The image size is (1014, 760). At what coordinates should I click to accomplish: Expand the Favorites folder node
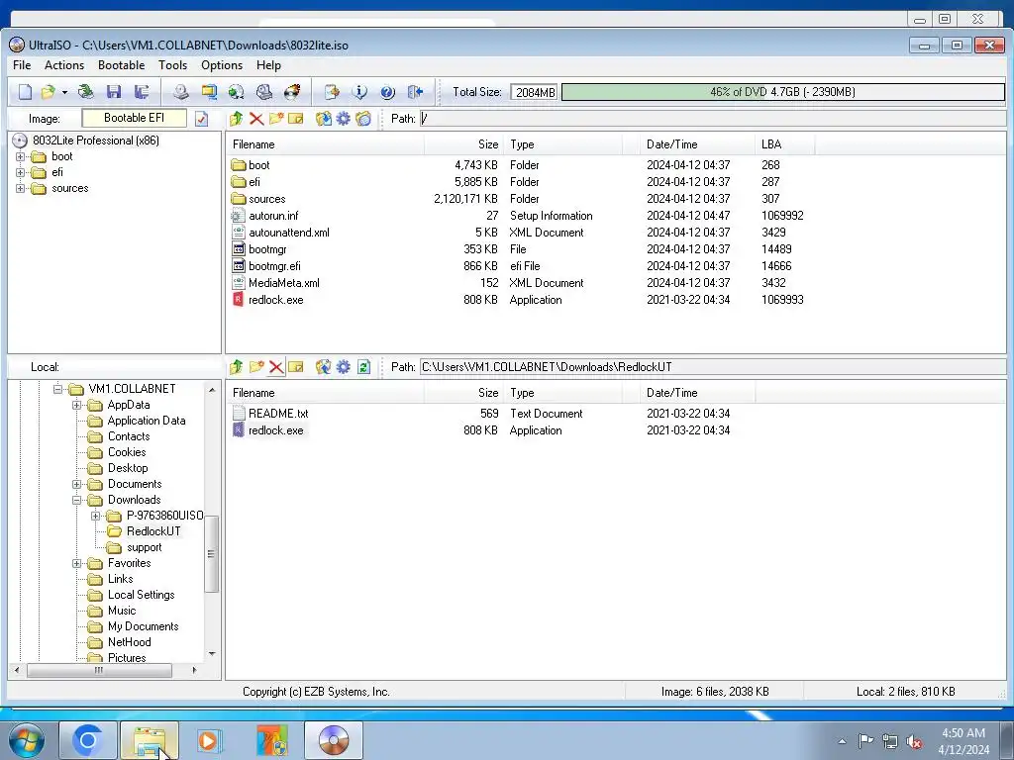[76, 563]
